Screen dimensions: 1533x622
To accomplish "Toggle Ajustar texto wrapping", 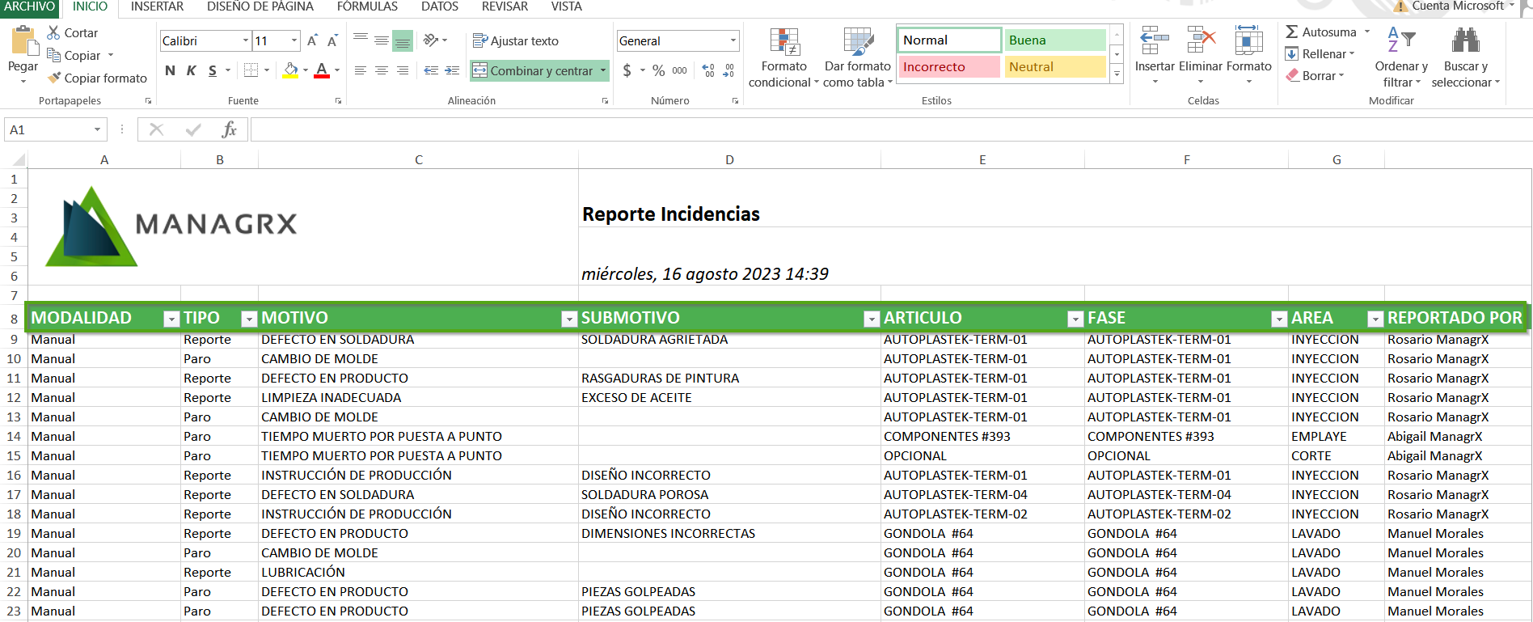I will pyautogui.click(x=516, y=41).
